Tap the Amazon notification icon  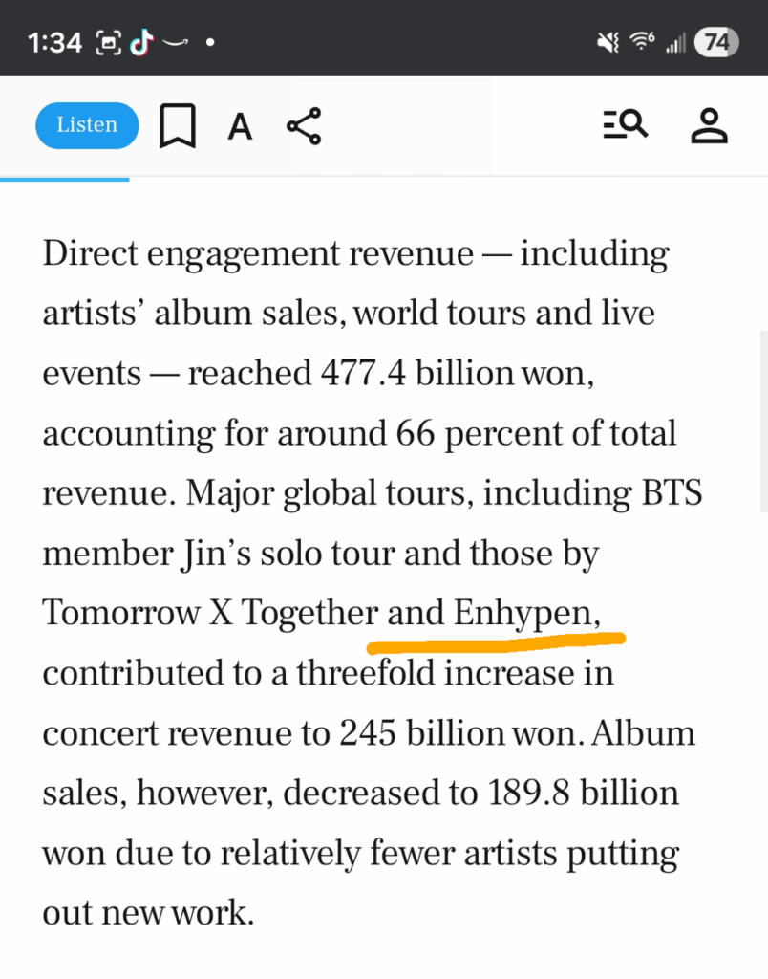[x=175, y=43]
